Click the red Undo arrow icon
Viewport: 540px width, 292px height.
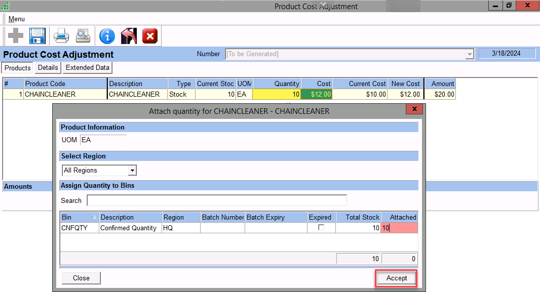(129, 36)
